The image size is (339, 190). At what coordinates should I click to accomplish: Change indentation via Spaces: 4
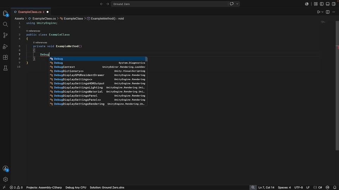tap(284, 188)
